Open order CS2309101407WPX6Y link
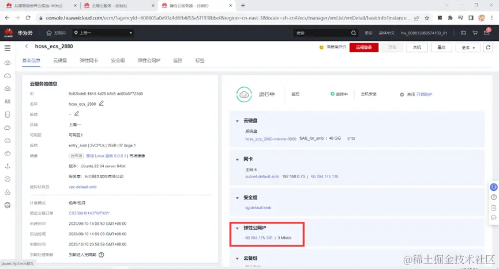Image resolution: width=499 pixels, height=269 pixels. click(89, 213)
